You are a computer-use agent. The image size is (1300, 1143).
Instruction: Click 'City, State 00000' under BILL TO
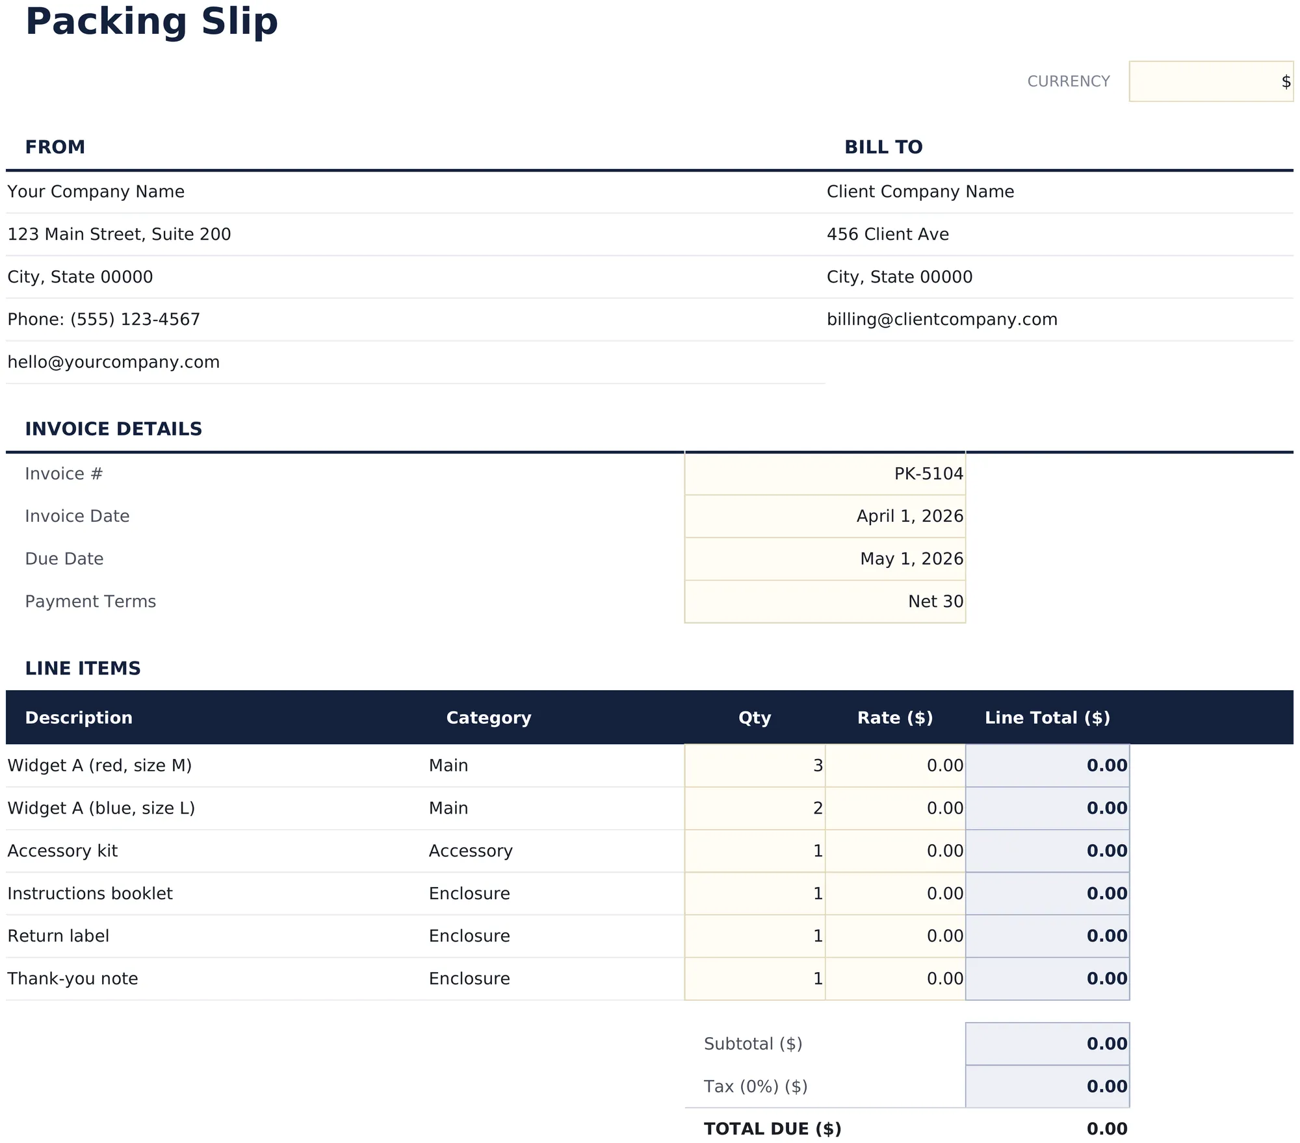899,277
